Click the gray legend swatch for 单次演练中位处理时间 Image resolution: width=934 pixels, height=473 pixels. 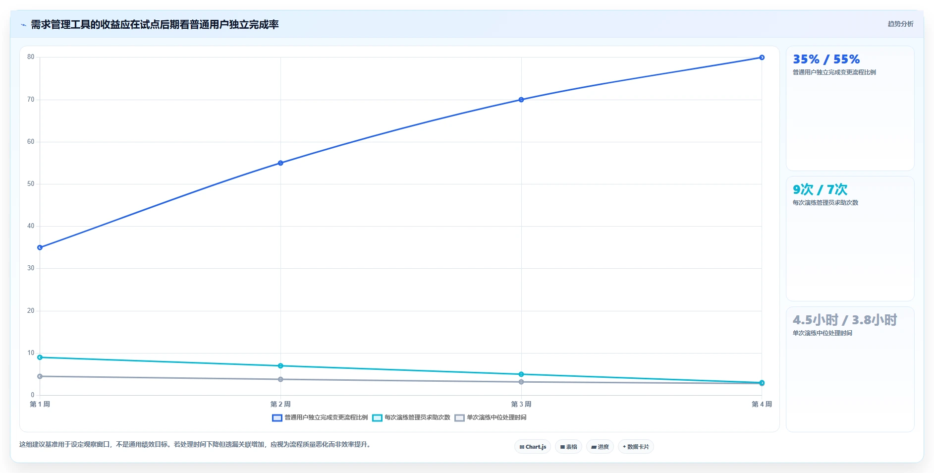459,417
